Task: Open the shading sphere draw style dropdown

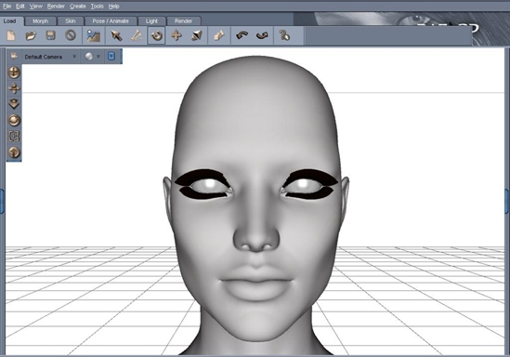Action: click(92, 57)
